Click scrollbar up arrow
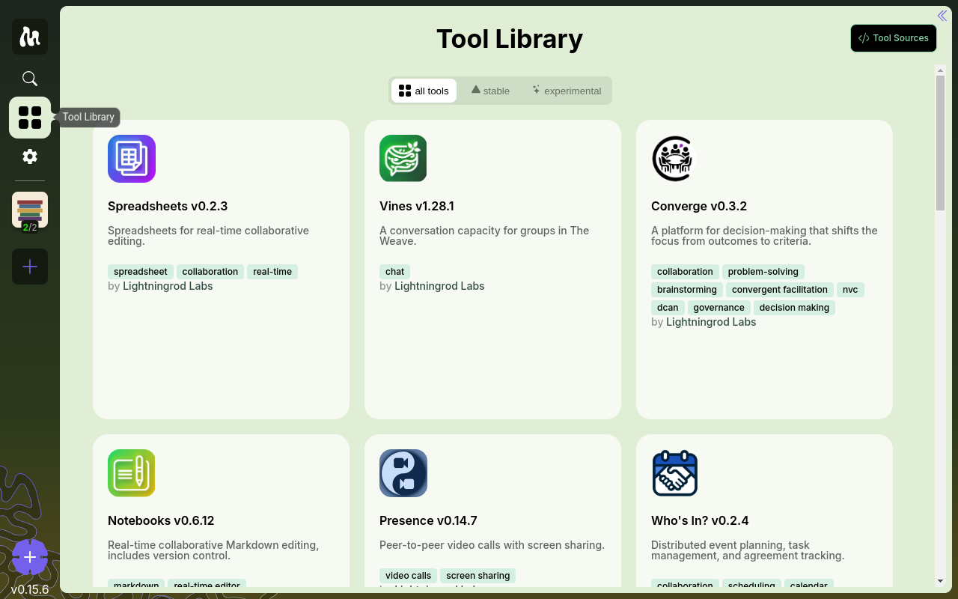 pos(941,70)
